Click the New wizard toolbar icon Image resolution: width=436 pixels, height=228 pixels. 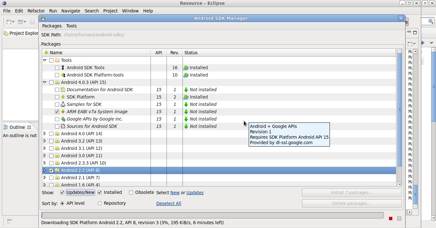click(x=9, y=22)
